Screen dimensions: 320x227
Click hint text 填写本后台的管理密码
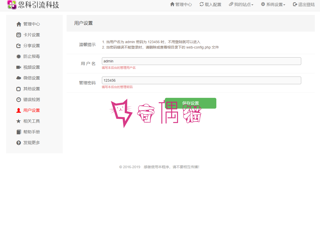click(x=117, y=87)
